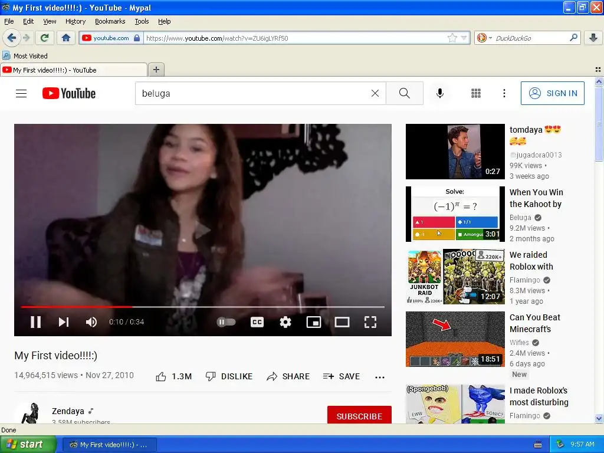Screen dimensions: 604x453
Task: Open the YouTube hamburger guide menu
Action: (21, 93)
